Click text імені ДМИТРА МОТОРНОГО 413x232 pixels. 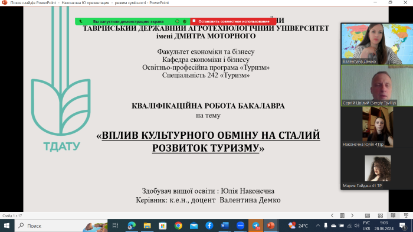tap(206, 36)
